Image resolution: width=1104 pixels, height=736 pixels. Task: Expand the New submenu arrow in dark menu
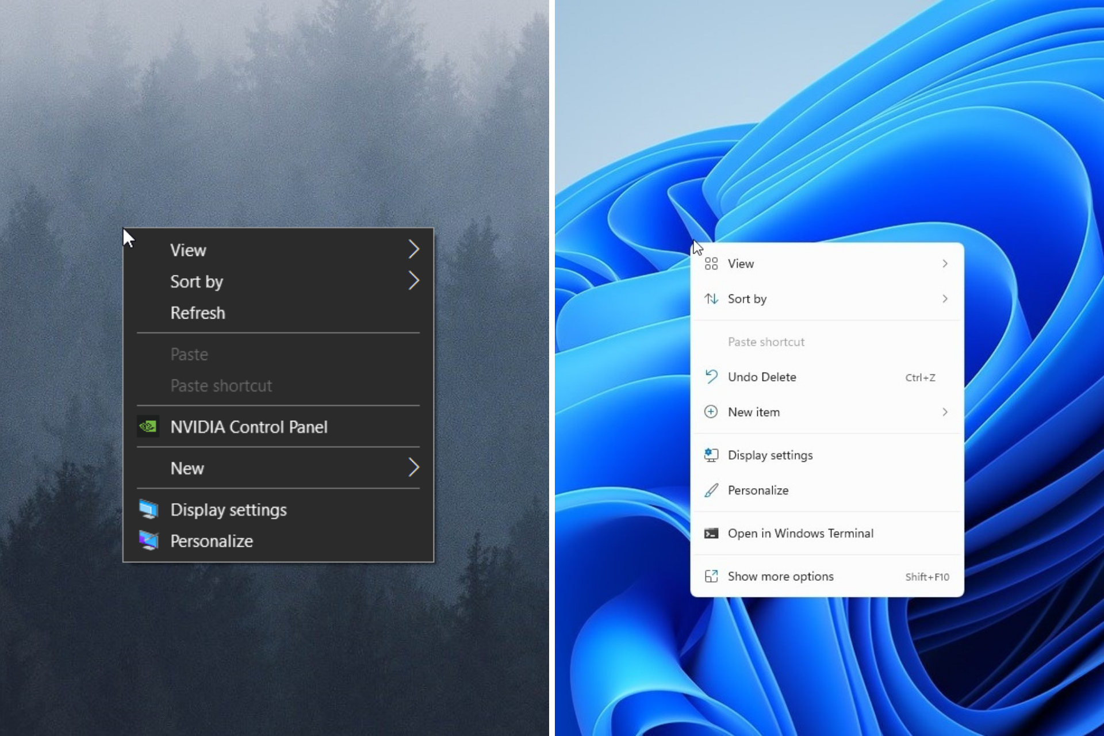413,467
